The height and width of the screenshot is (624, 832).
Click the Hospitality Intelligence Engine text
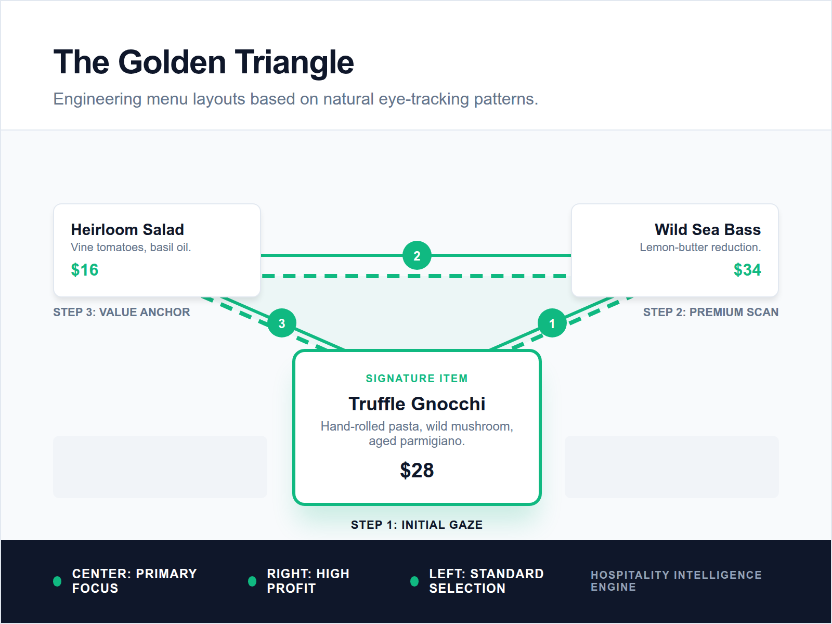675,581
